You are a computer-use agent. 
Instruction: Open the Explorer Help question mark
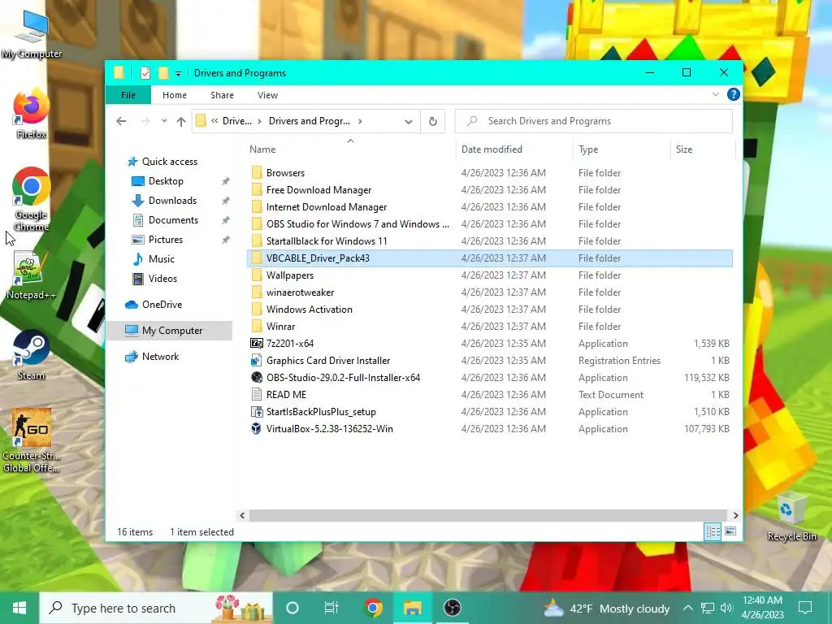click(734, 94)
